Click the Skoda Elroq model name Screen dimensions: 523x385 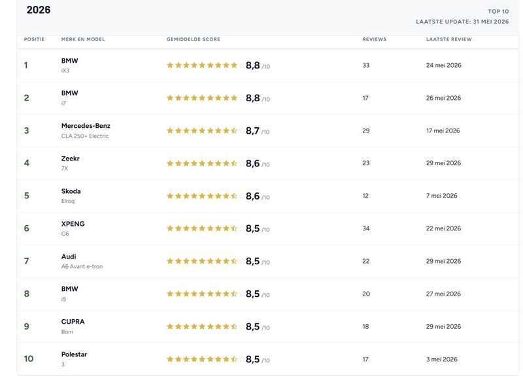(x=68, y=201)
